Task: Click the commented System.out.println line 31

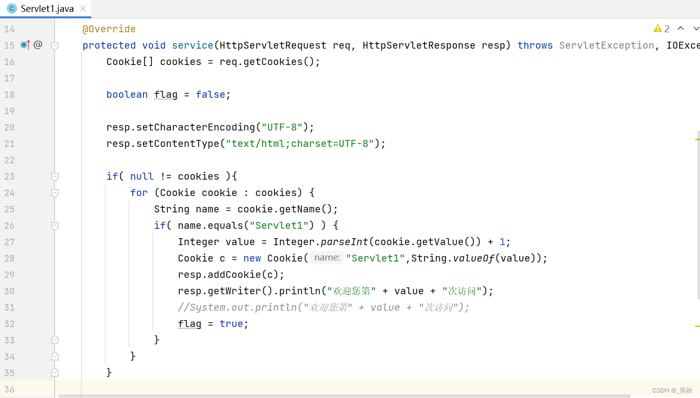Action: [x=324, y=307]
